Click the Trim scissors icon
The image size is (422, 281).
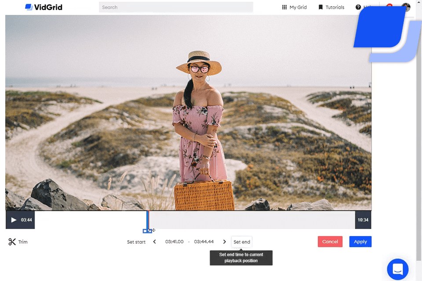pos(12,242)
